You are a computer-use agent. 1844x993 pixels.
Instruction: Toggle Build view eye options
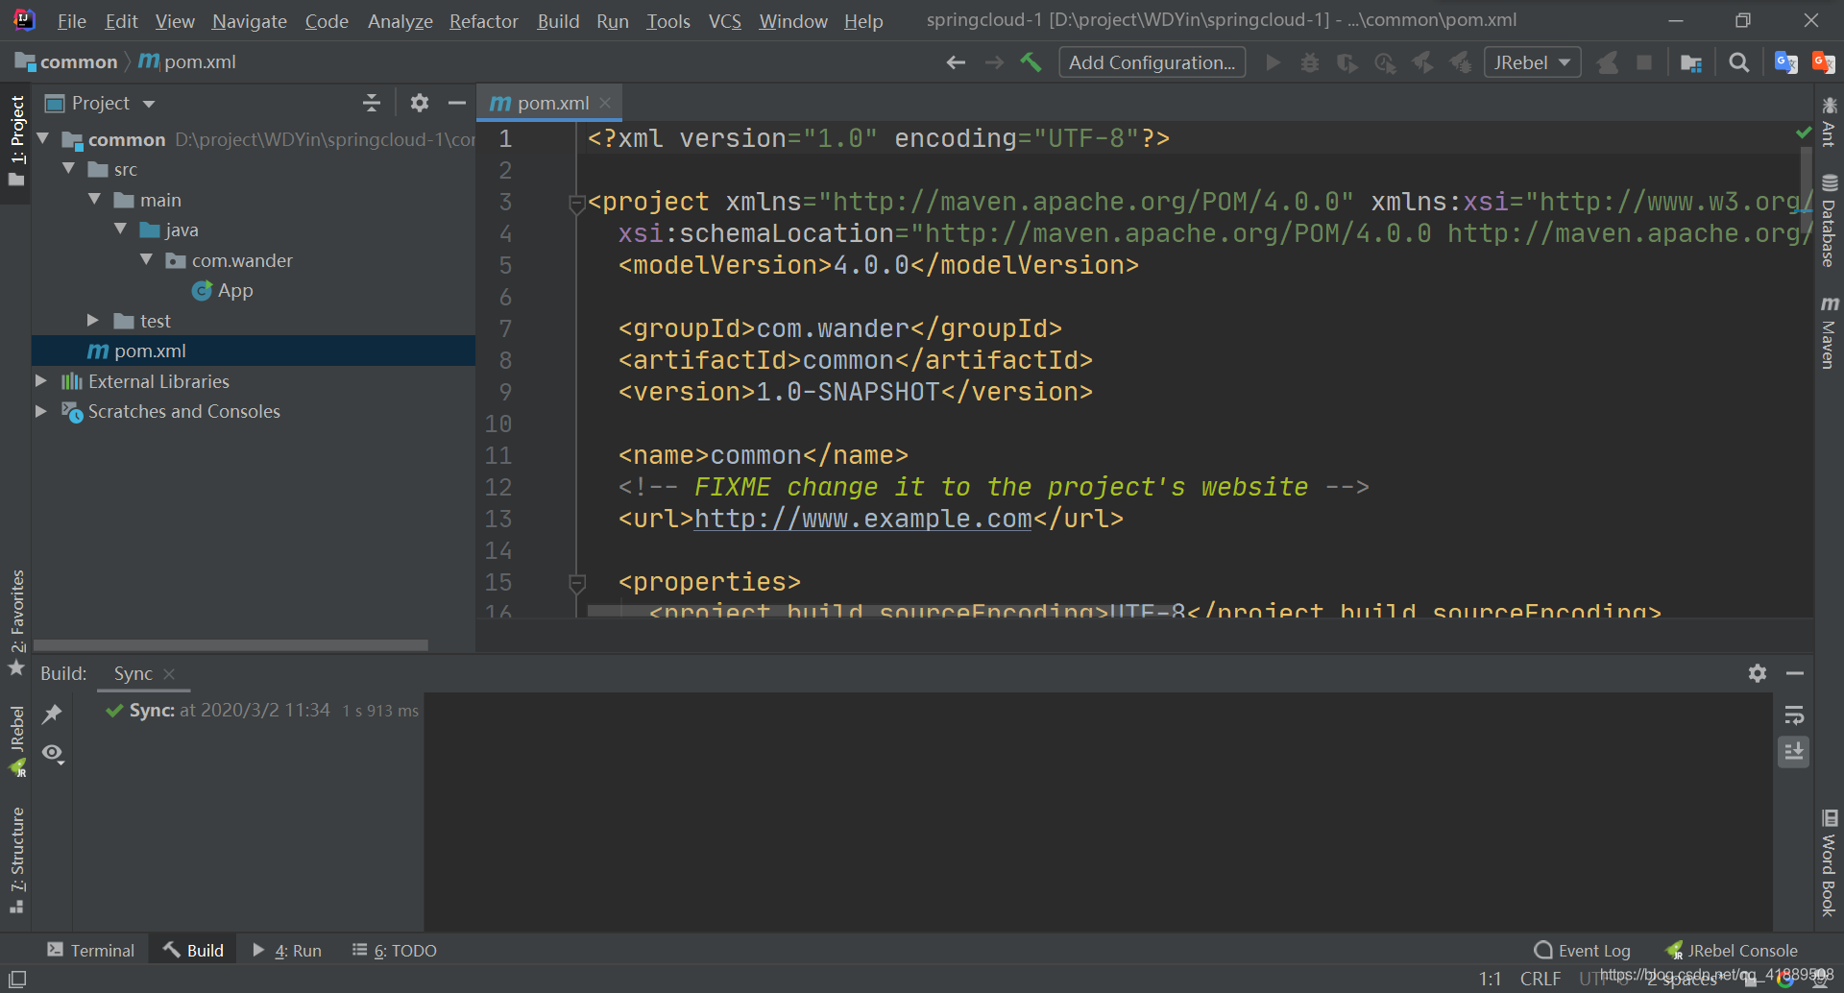(53, 754)
